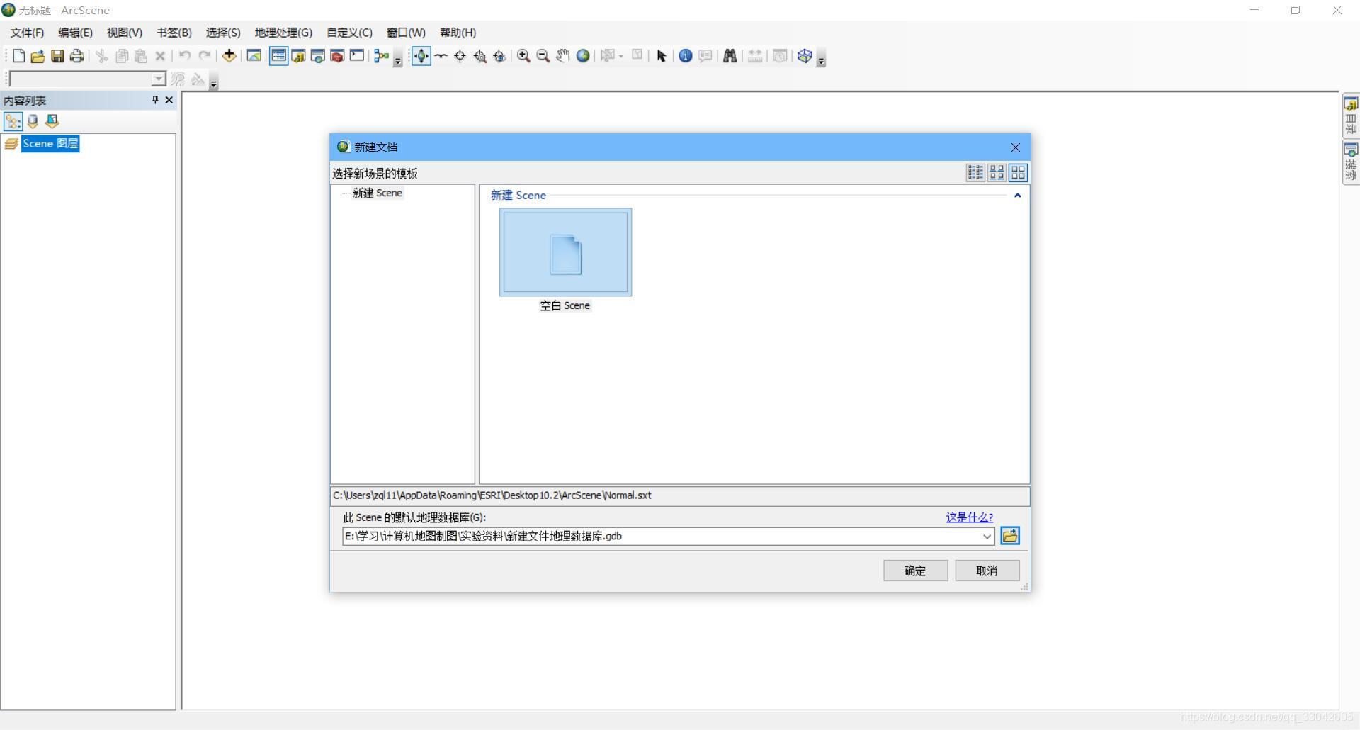
Task: Open the Catalog window icon in toolbar
Action: 298,56
